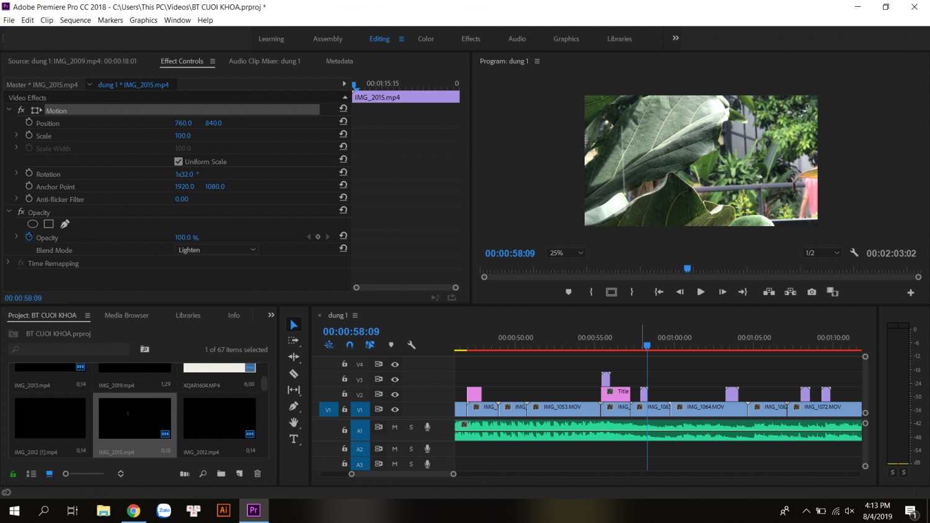Viewport: 930px width, 523px height.
Task: Open timeline wrench display settings
Action: pyautogui.click(x=411, y=345)
